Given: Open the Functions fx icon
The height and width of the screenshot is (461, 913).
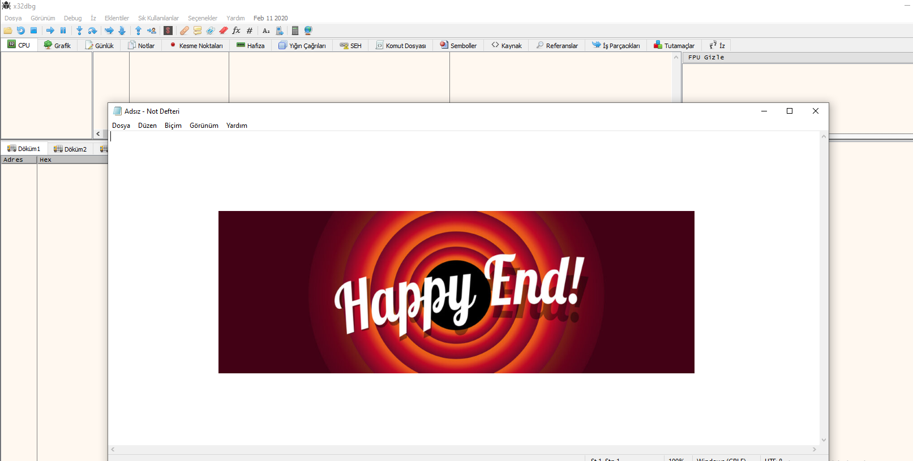Looking at the screenshot, I should pos(237,31).
